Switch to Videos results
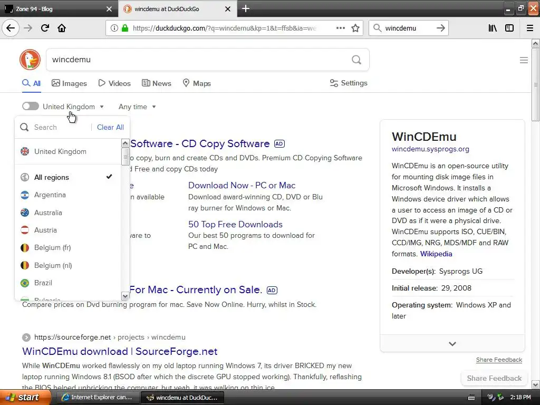This screenshot has width=540, height=405. 114,83
